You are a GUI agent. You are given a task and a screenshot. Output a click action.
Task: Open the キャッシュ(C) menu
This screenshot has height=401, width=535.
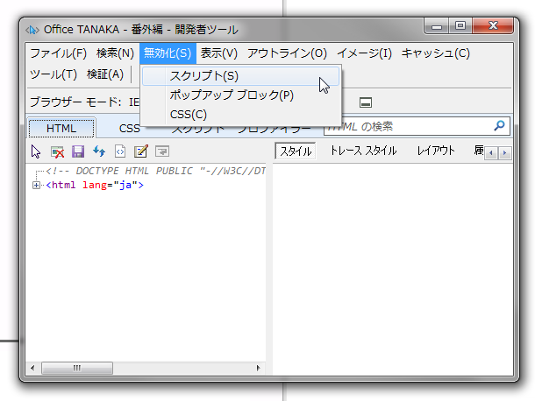click(x=435, y=53)
